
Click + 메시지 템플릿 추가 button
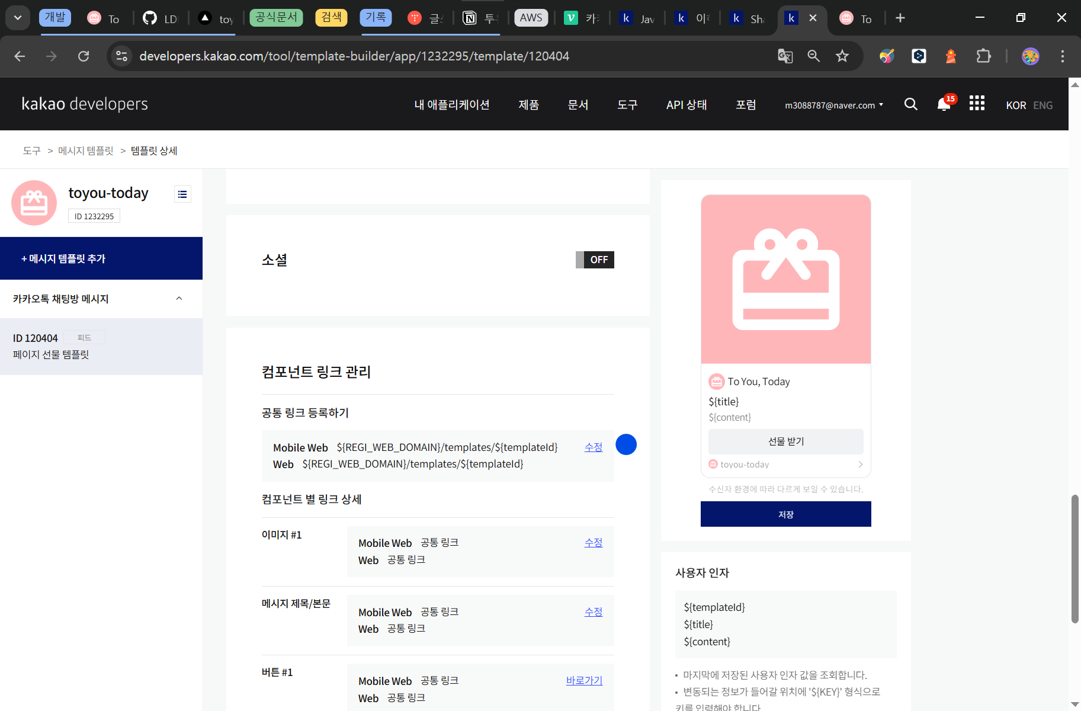(101, 258)
